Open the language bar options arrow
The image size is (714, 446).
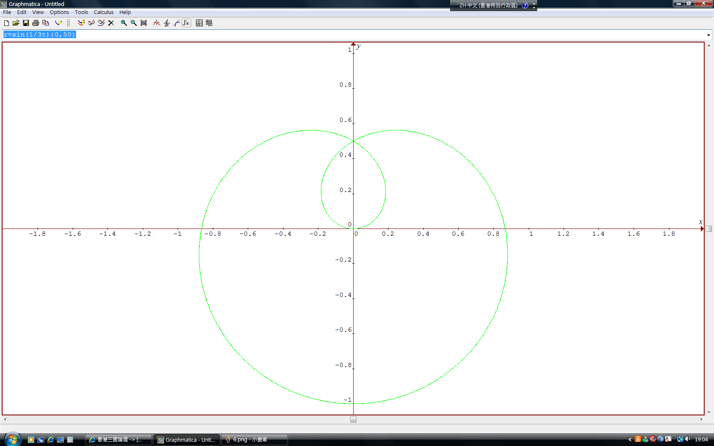click(534, 7)
